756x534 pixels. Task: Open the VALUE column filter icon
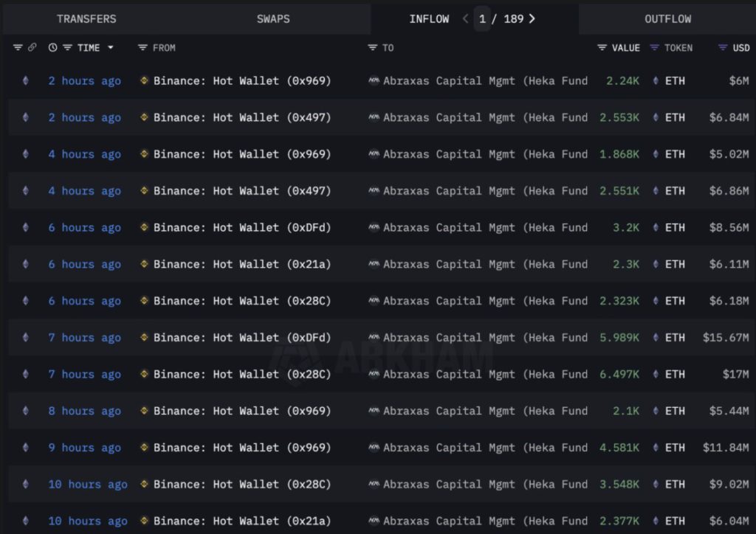click(x=602, y=48)
